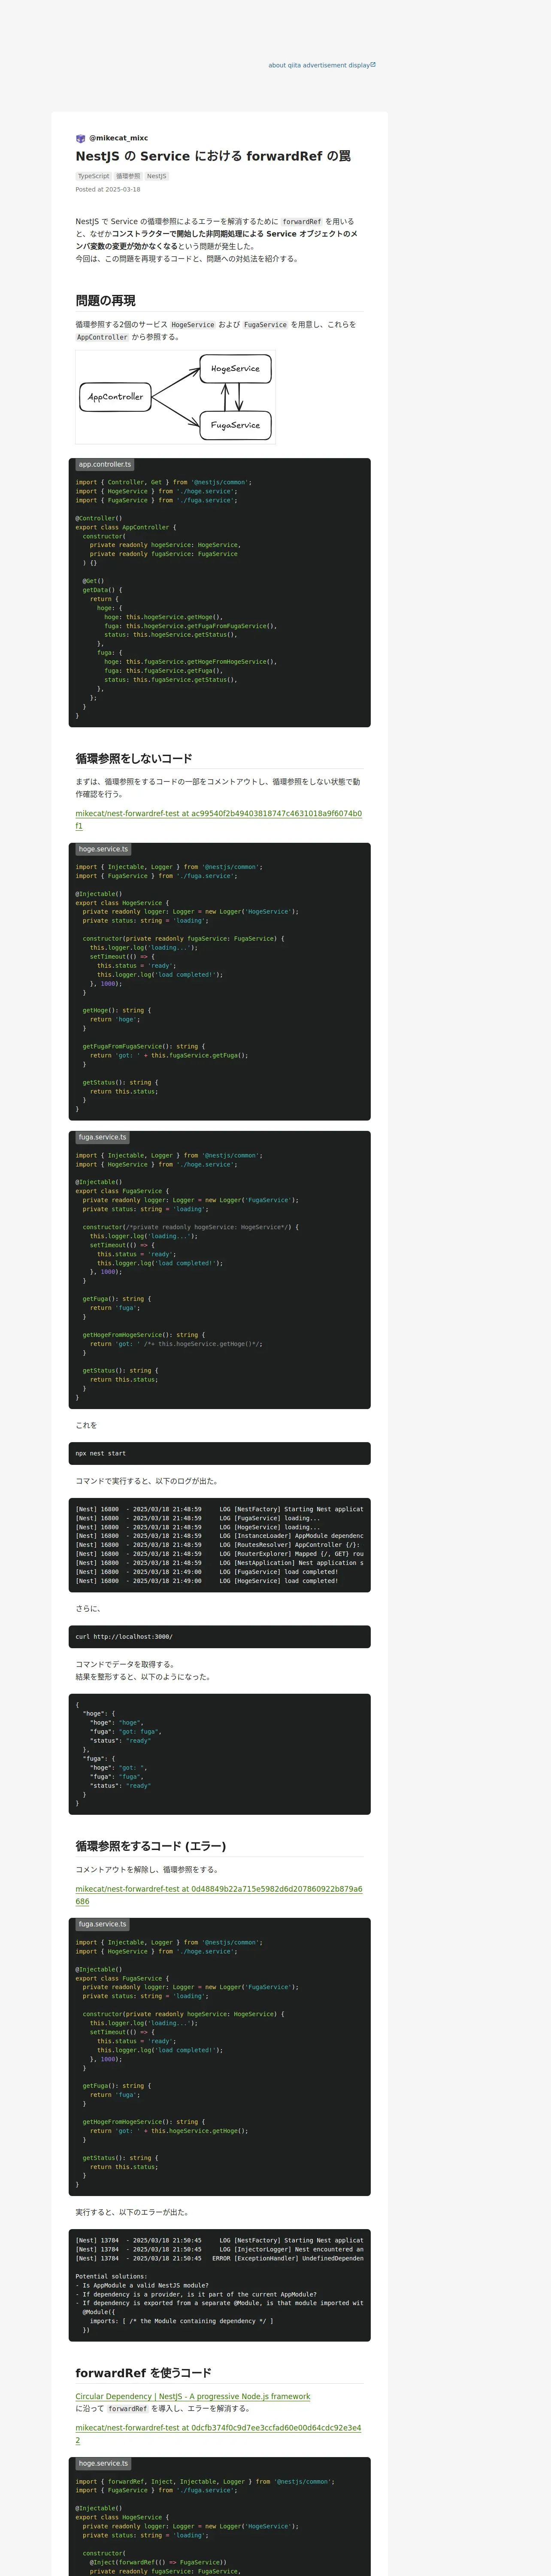Click the app.controller.ts code block label
The height and width of the screenshot is (2576, 551).
[x=105, y=464]
